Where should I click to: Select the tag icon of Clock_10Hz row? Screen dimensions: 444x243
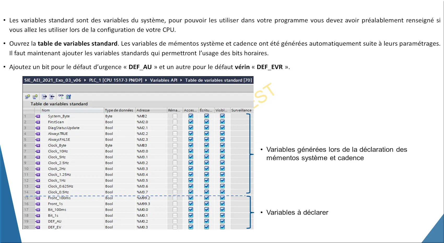(x=38, y=151)
